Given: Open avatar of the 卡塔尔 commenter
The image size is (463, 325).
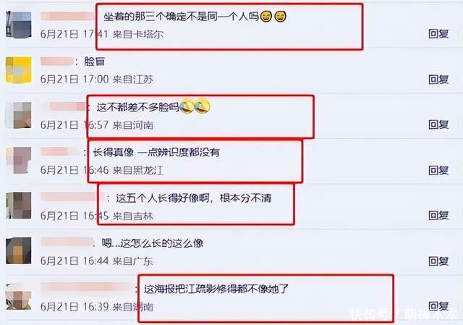Looking at the screenshot, I should 19,25.
